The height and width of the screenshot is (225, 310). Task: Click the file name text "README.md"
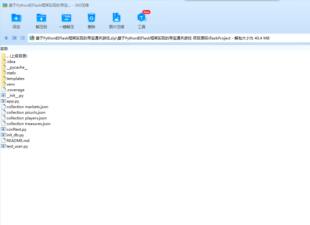pyautogui.click(x=18, y=141)
